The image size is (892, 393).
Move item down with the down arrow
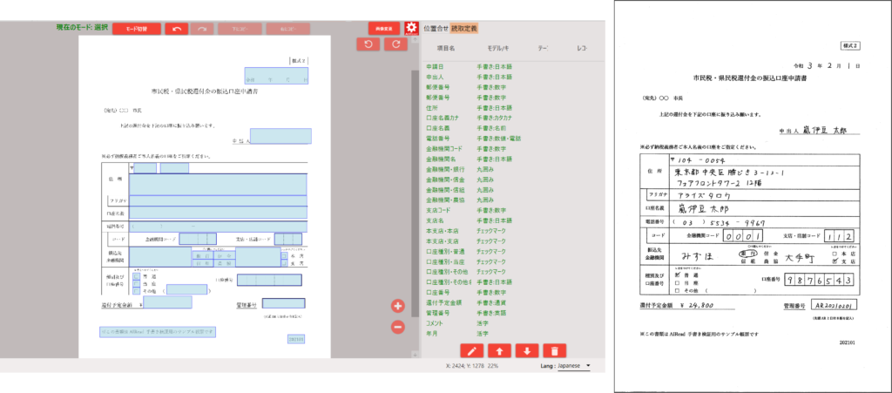tap(526, 350)
